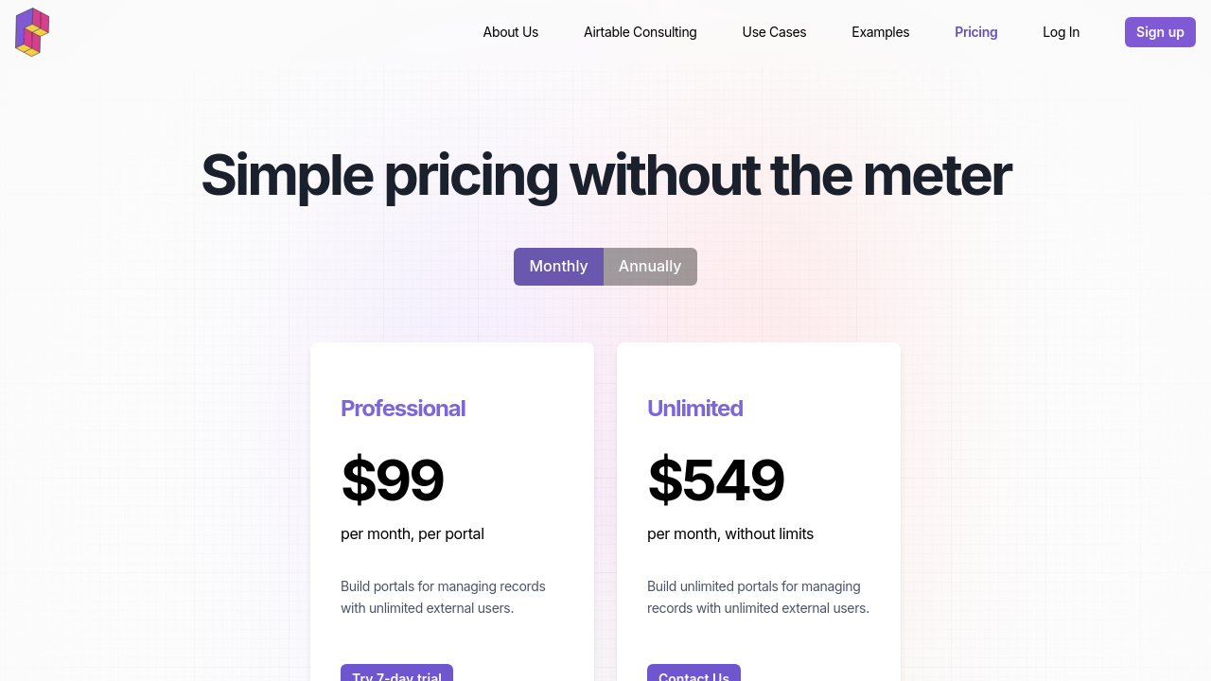1211x681 pixels.
Task: Toggle billing to Annually
Action: pyautogui.click(x=650, y=267)
